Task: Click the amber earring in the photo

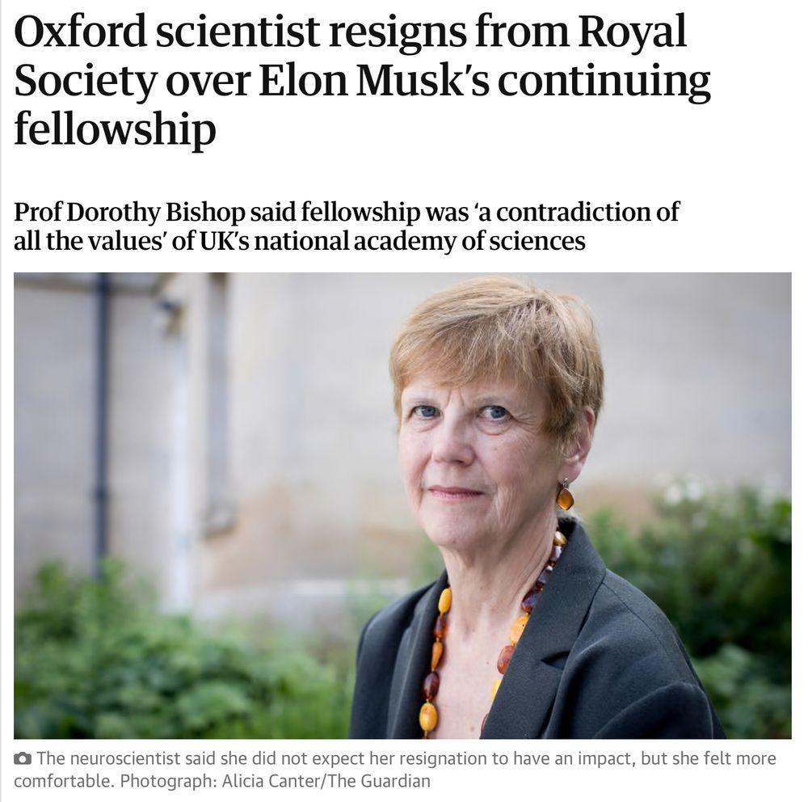Action: coord(565,495)
